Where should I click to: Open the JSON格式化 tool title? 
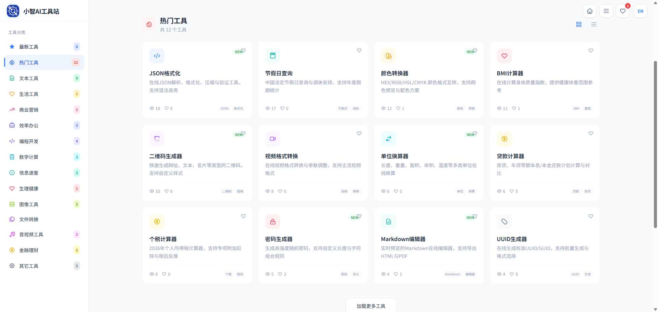[x=165, y=73]
